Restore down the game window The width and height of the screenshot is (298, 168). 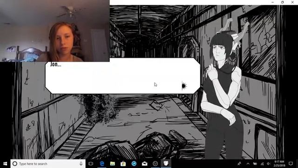pos(283,2)
